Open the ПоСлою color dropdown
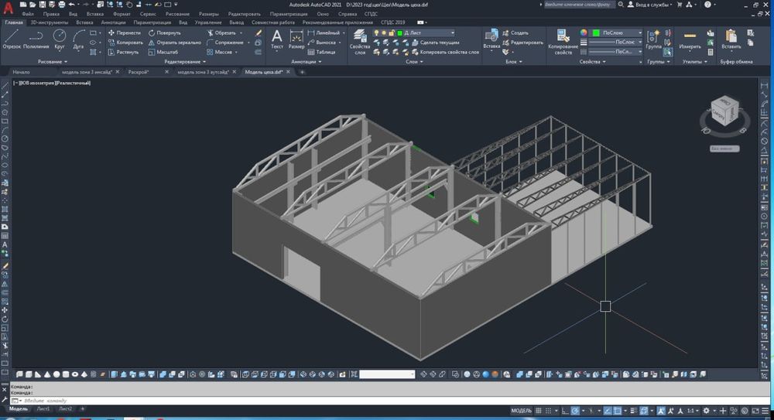 615,33
